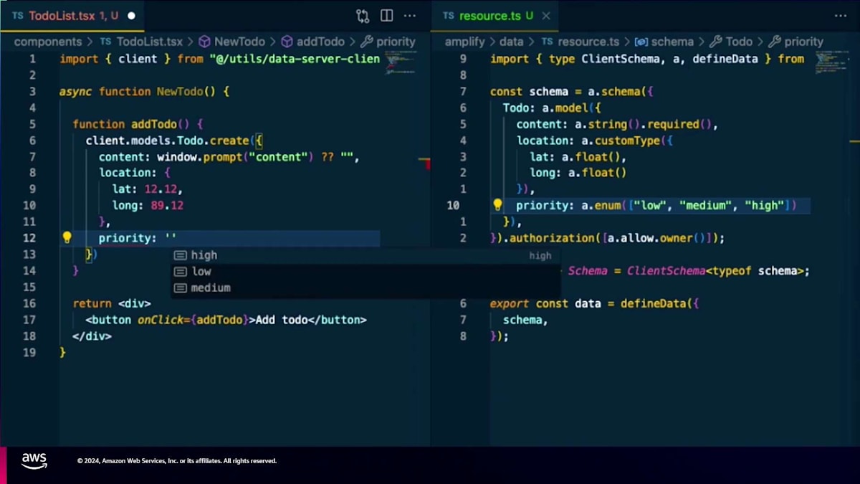Viewport: 860px width, 484px height.
Task: Click the wrench icon beside Todo breadcrumb
Action: coord(715,42)
